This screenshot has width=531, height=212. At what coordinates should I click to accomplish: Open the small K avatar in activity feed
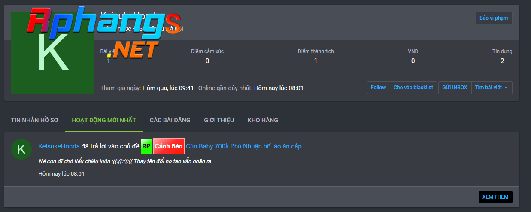tap(21, 149)
